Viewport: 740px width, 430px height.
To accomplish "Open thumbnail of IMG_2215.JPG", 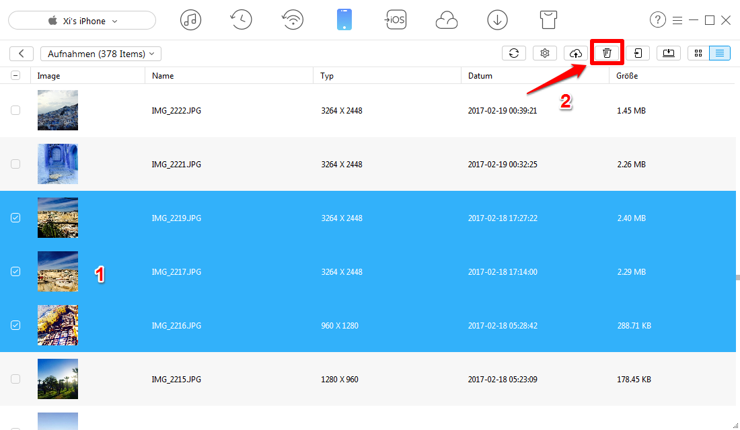I will click(x=58, y=379).
